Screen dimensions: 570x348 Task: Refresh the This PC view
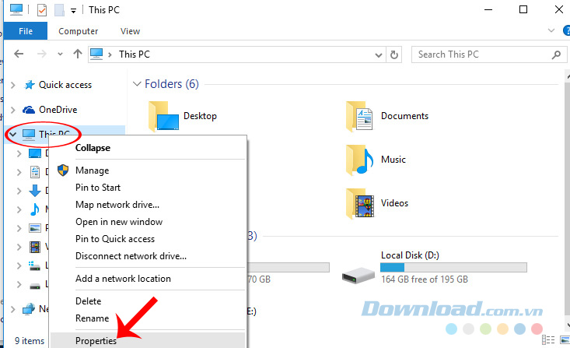[x=394, y=54]
